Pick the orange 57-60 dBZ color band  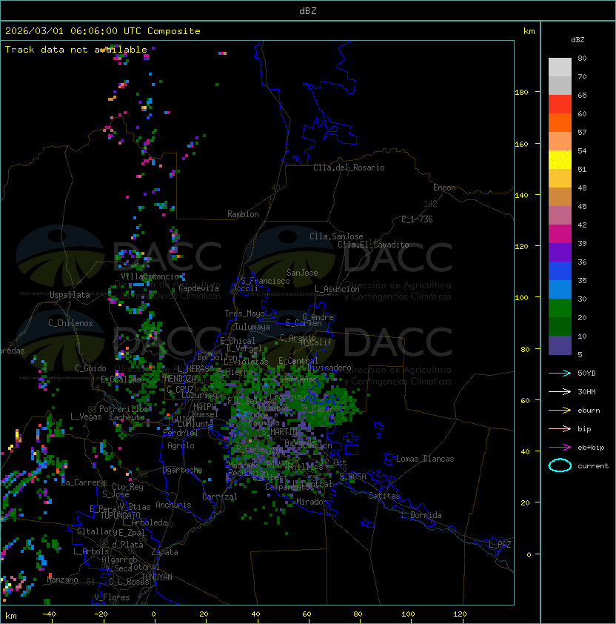coord(560,123)
